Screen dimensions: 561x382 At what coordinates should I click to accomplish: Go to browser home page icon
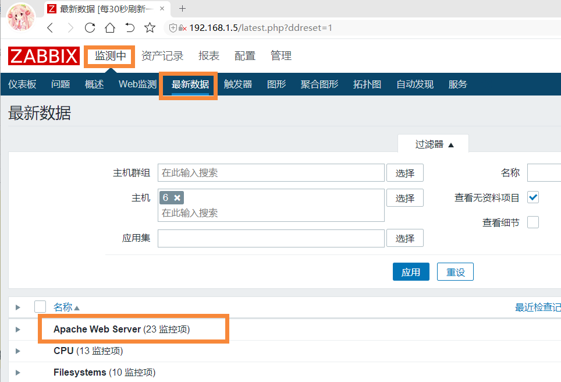pyautogui.click(x=110, y=28)
